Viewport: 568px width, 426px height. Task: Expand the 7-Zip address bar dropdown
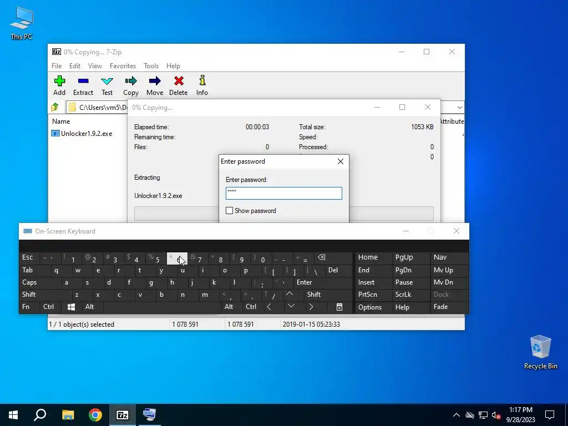tap(459, 107)
